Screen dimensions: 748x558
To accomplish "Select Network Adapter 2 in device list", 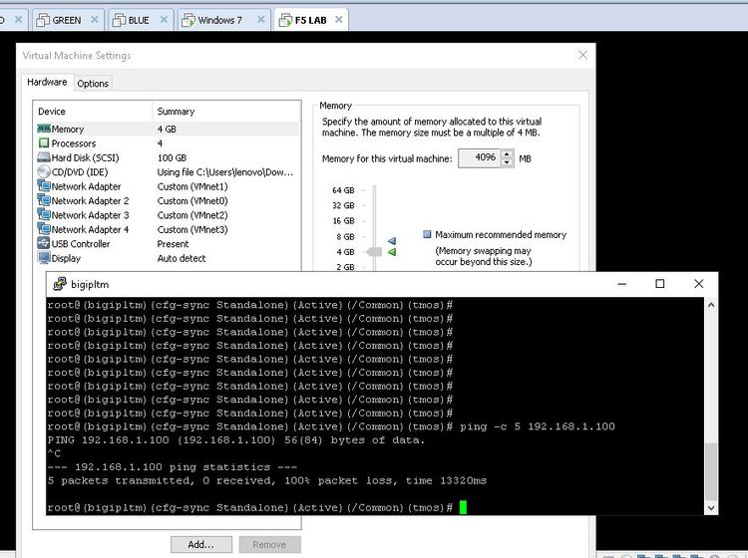I will 90,201.
